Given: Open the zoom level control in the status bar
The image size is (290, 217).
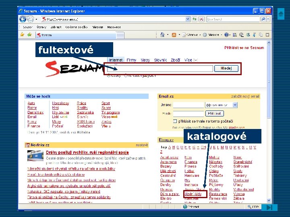Looking at the screenshot, I should click(253, 207).
